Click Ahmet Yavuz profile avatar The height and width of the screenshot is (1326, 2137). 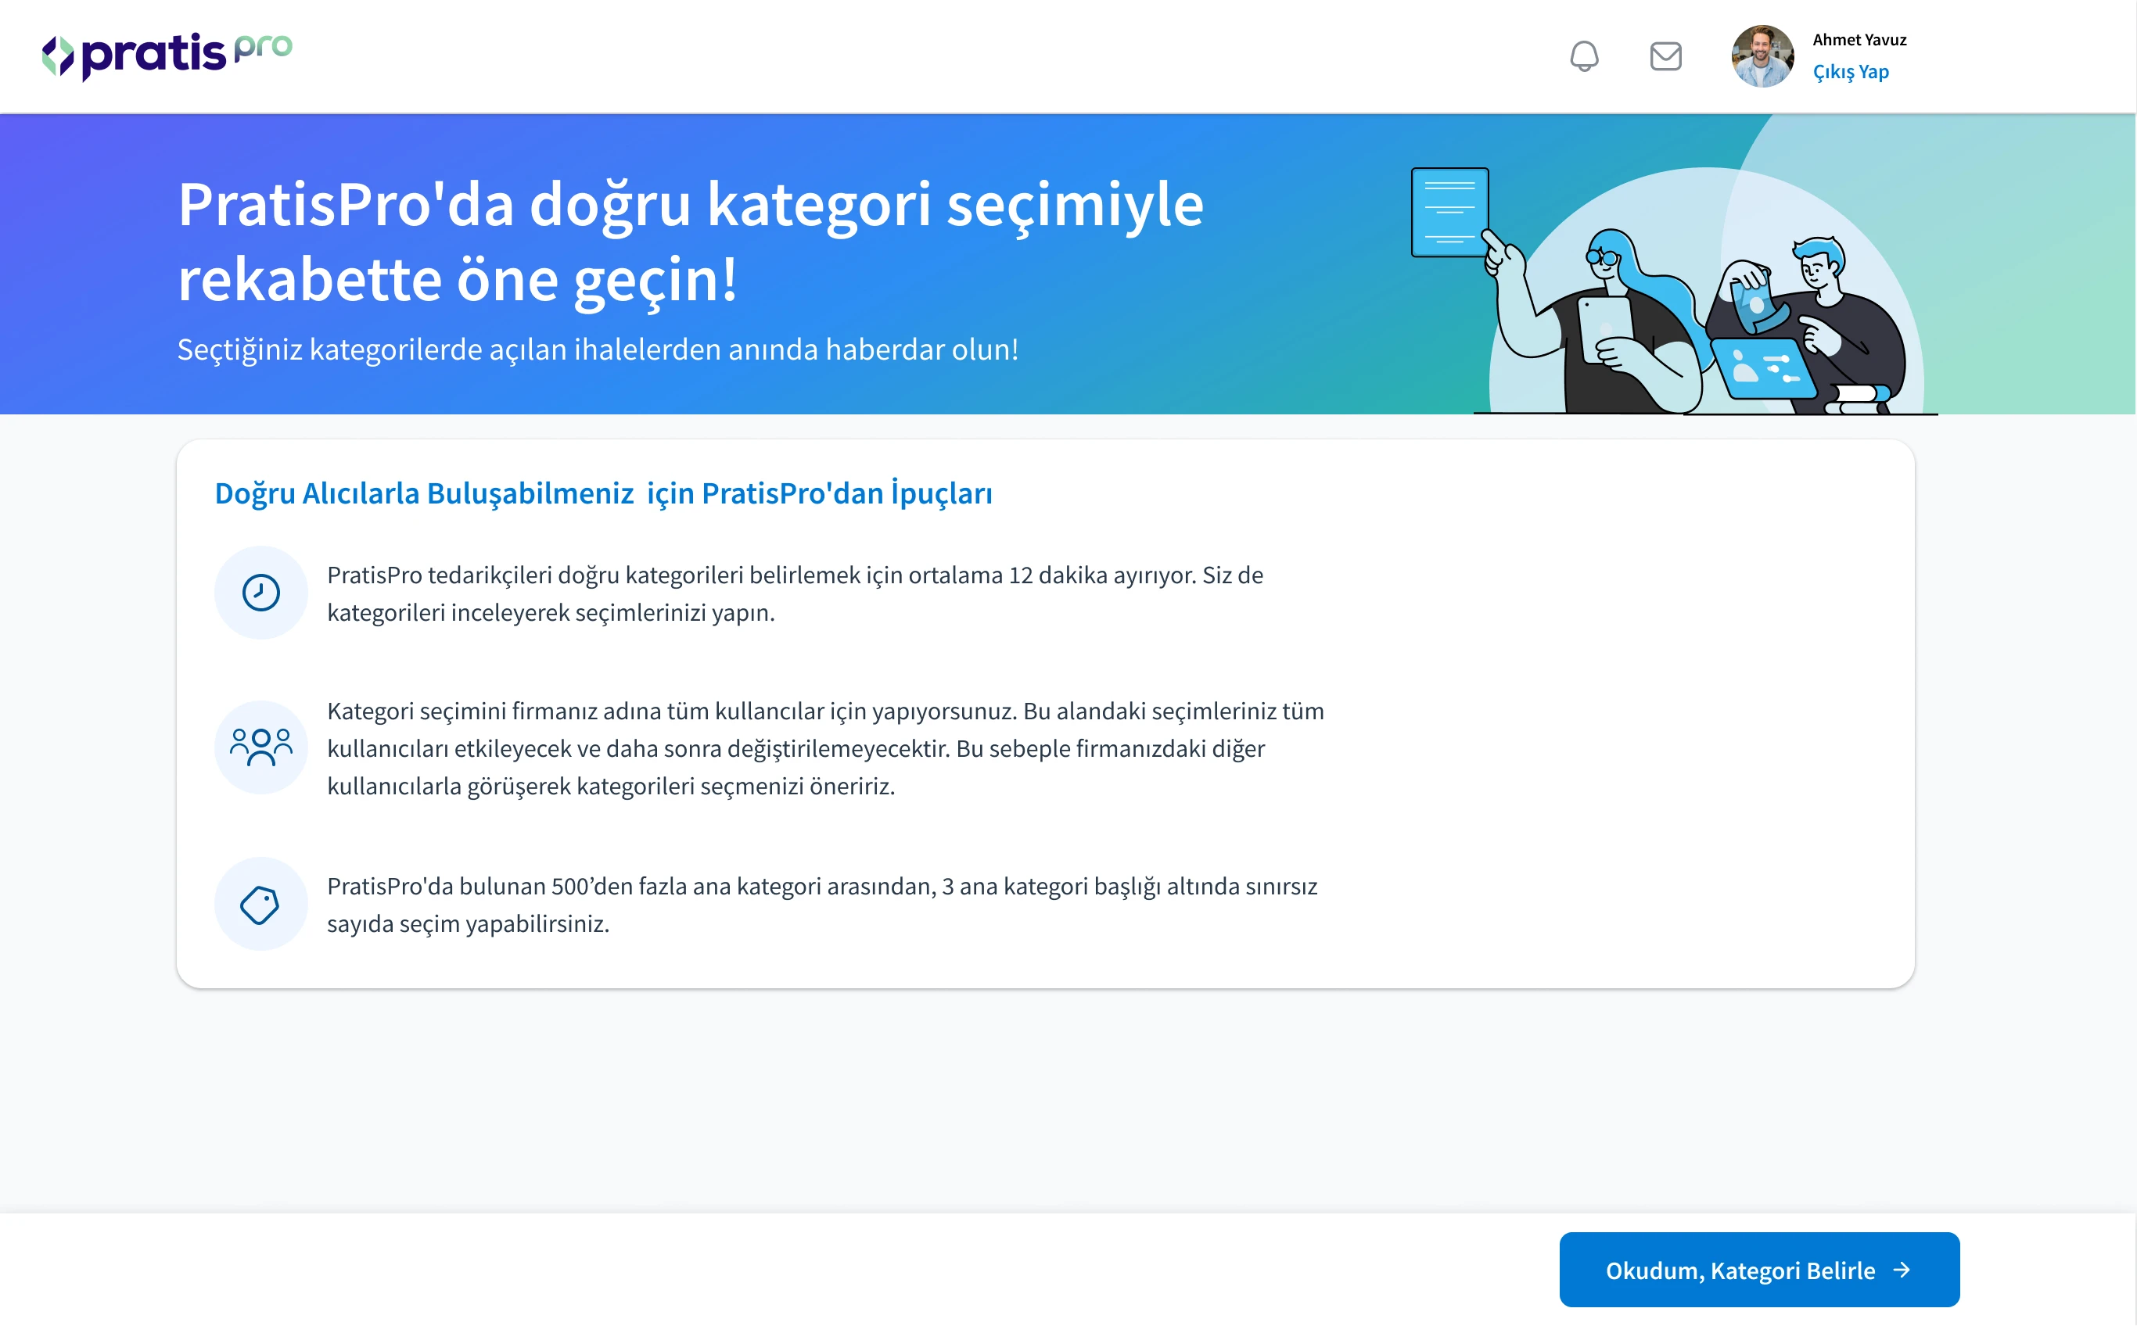[1762, 56]
